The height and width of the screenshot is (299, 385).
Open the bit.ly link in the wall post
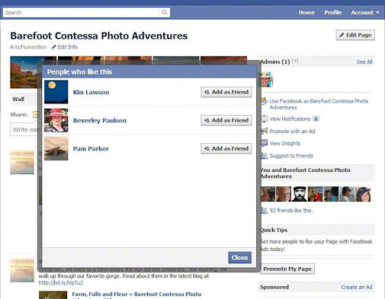pos(61,282)
